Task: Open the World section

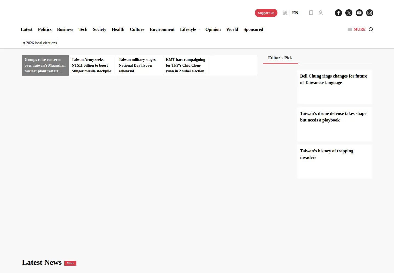Action: pyautogui.click(x=232, y=29)
